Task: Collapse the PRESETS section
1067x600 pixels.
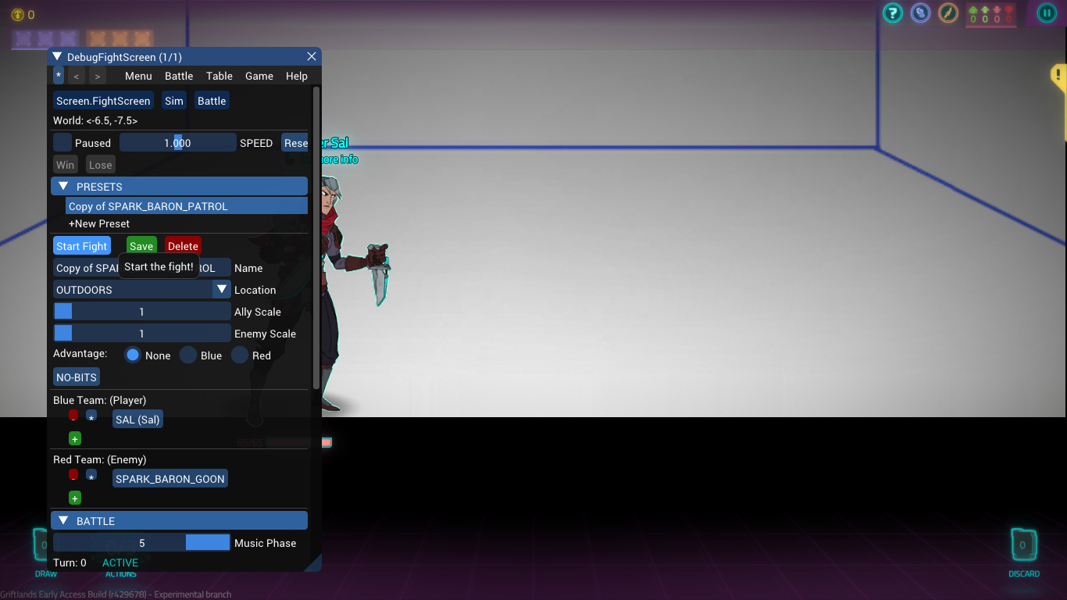Action: tap(64, 187)
